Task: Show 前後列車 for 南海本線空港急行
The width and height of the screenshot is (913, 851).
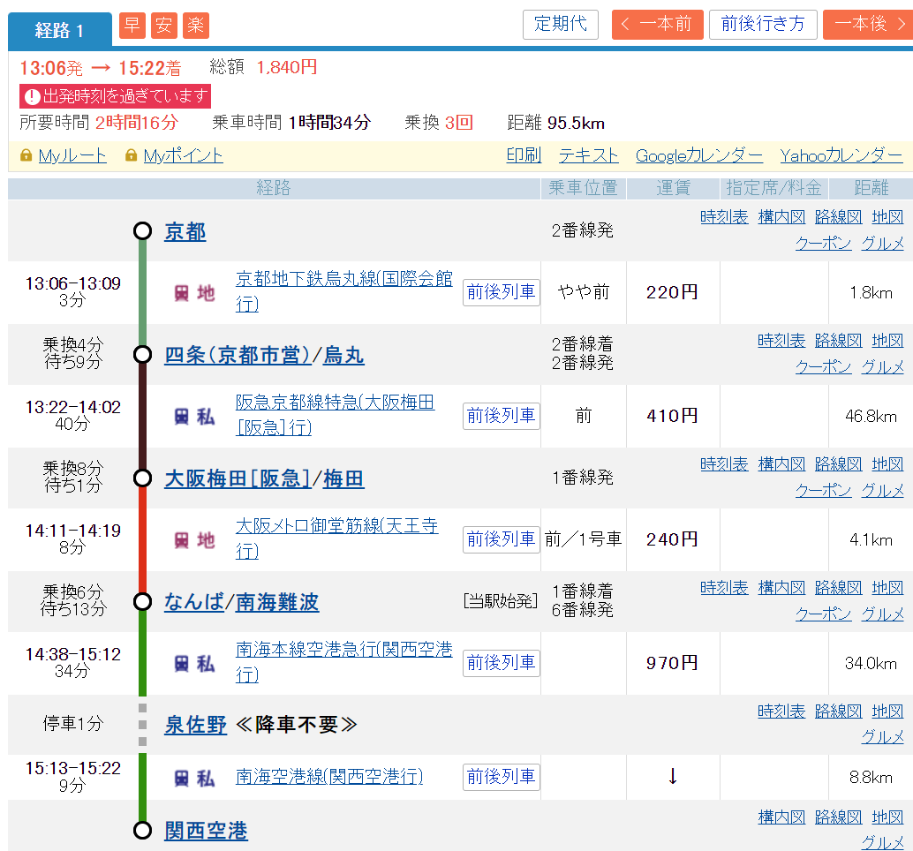Action: [x=501, y=663]
